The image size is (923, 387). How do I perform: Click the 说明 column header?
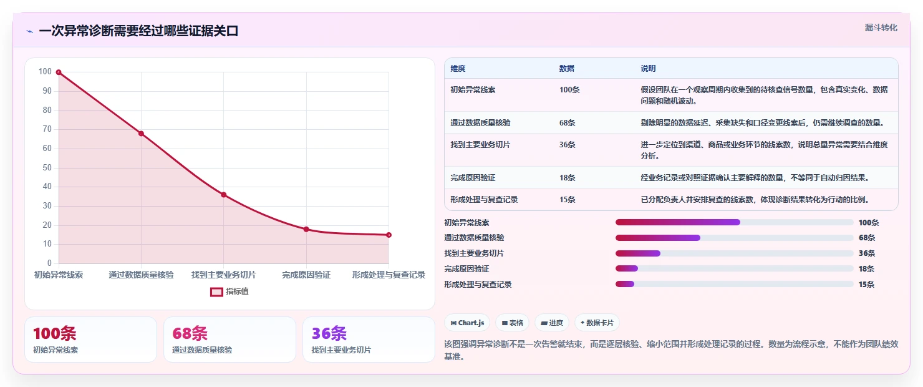point(648,69)
